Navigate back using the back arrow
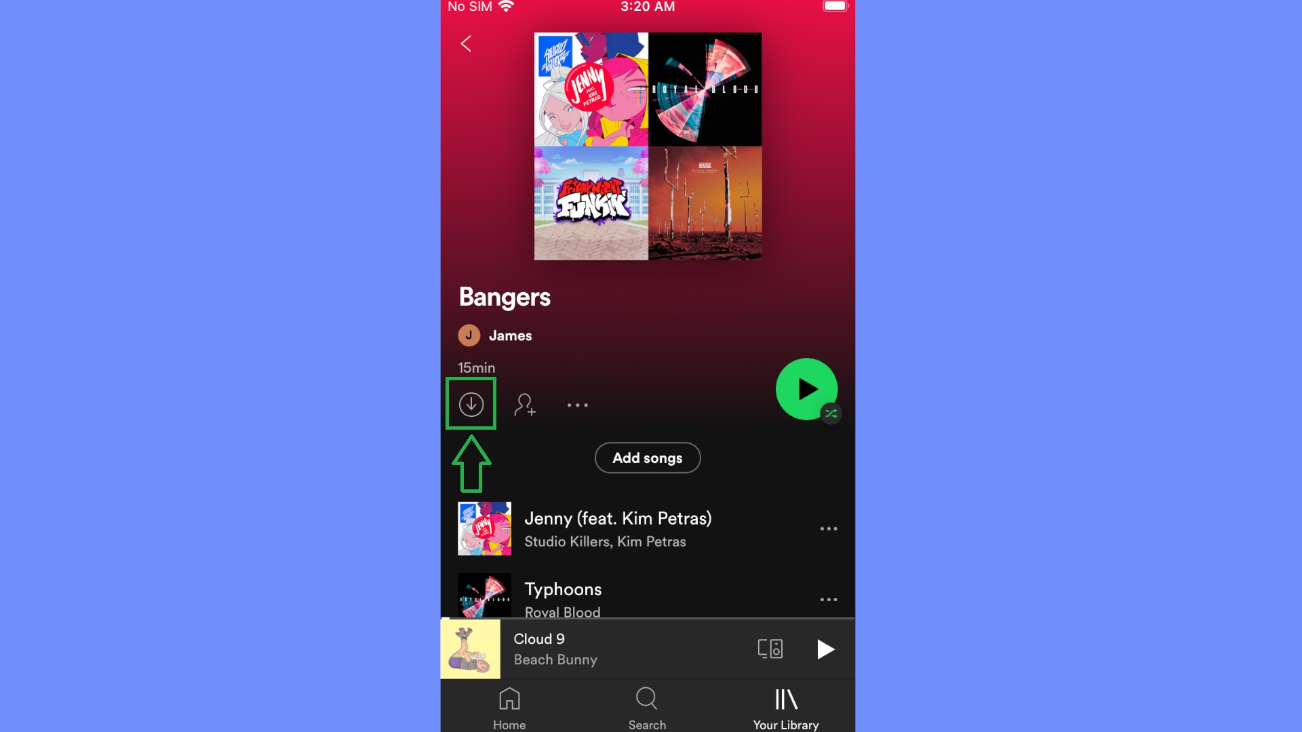The height and width of the screenshot is (732, 1302). pos(466,42)
